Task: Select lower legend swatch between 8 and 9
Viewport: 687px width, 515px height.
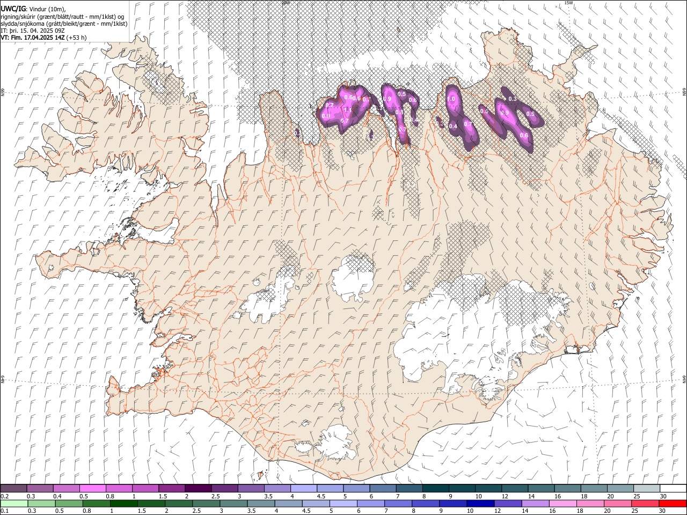Action: [x=426, y=503]
